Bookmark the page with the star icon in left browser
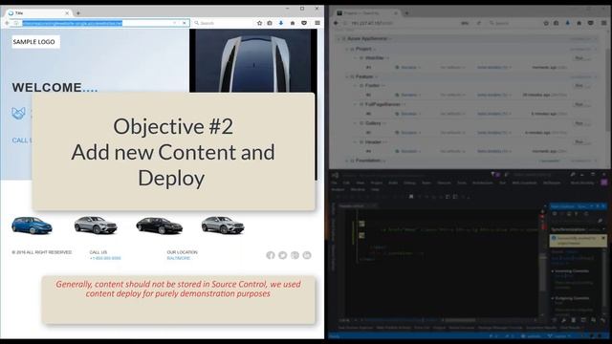The width and height of the screenshot is (612, 344). 259,23
